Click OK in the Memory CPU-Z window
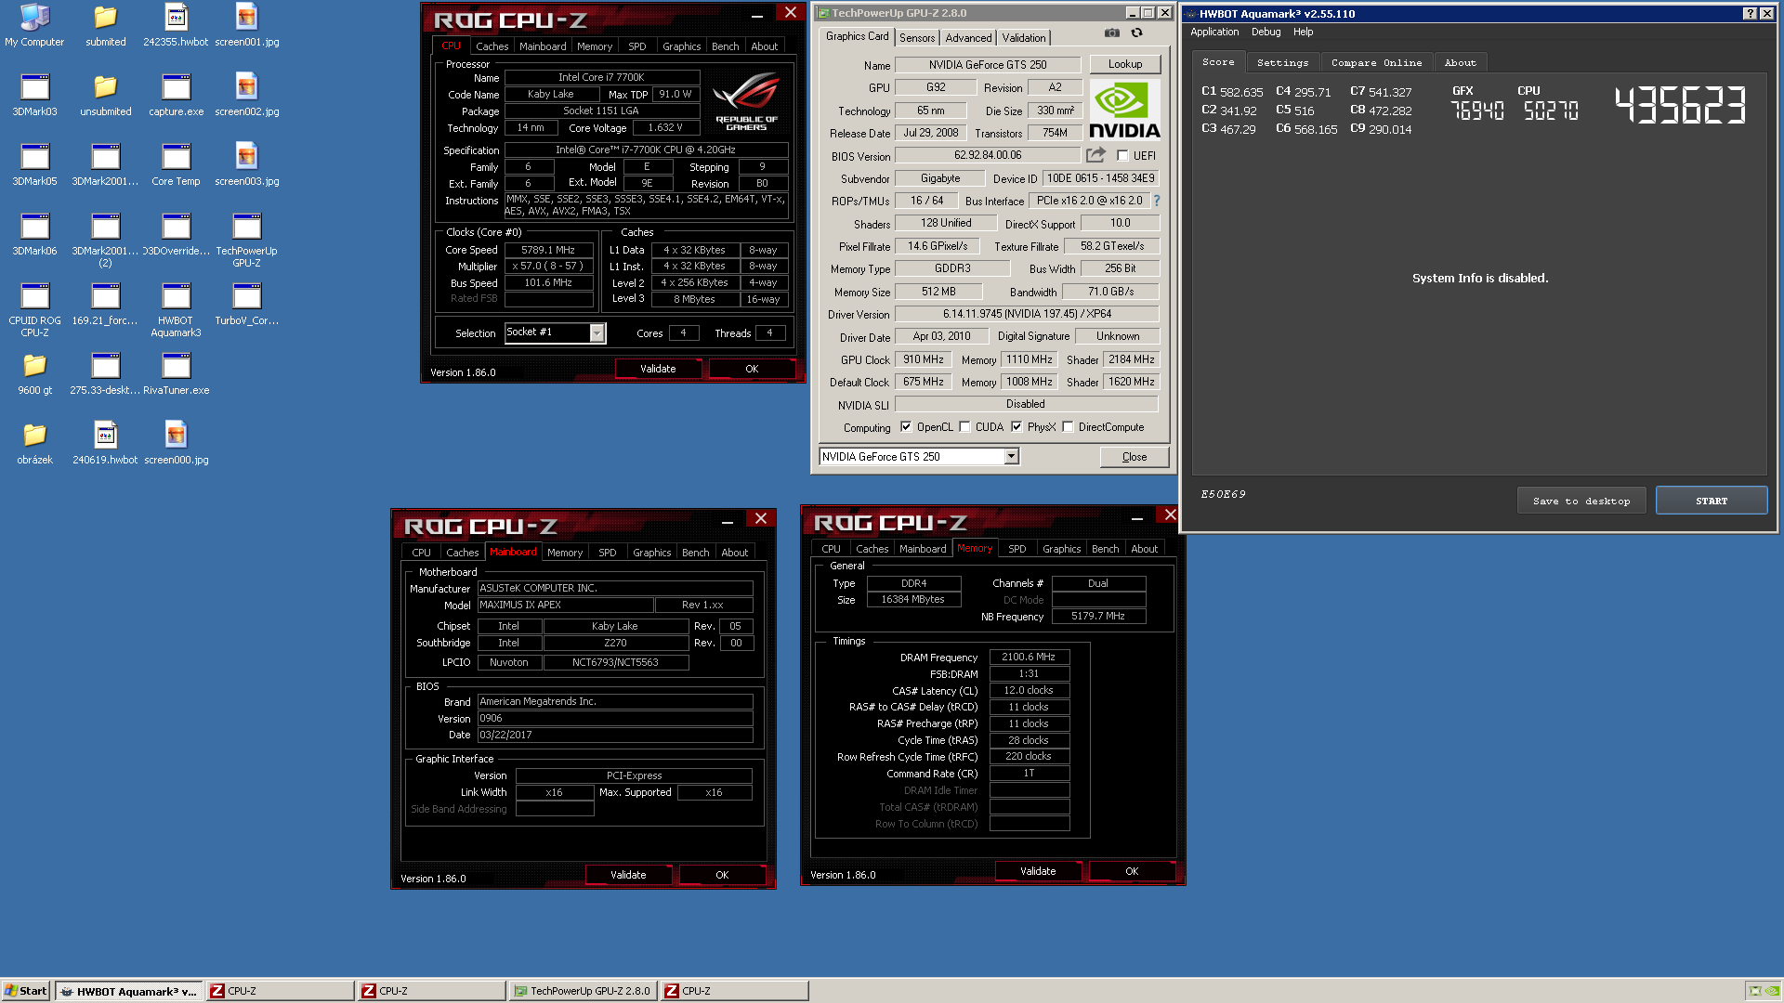 point(1131,871)
